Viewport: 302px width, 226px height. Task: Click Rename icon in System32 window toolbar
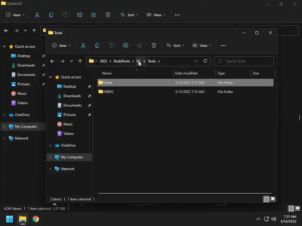(80, 15)
